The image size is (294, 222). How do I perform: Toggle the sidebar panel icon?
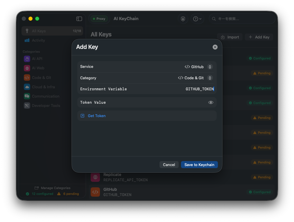pos(79,19)
